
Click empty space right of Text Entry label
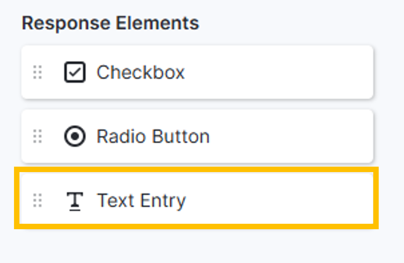[280, 201]
